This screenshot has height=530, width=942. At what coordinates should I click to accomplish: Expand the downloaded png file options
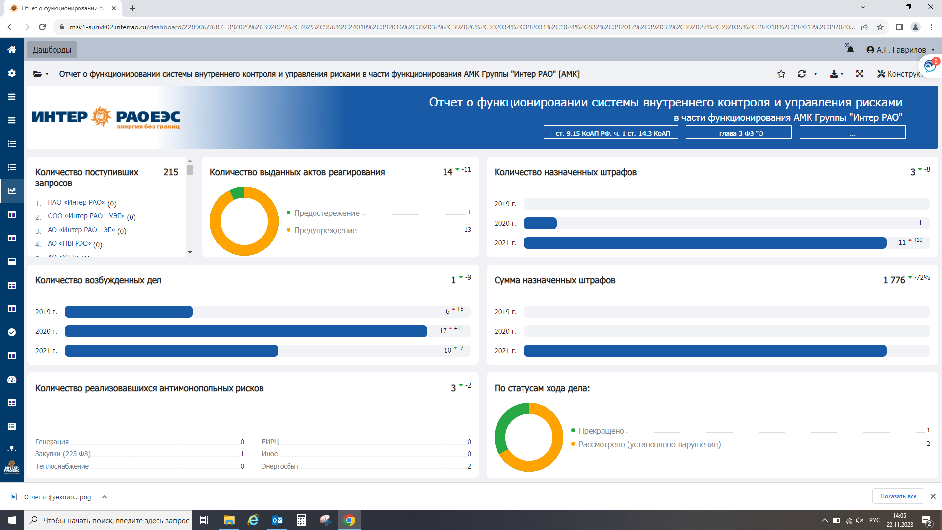tap(105, 497)
